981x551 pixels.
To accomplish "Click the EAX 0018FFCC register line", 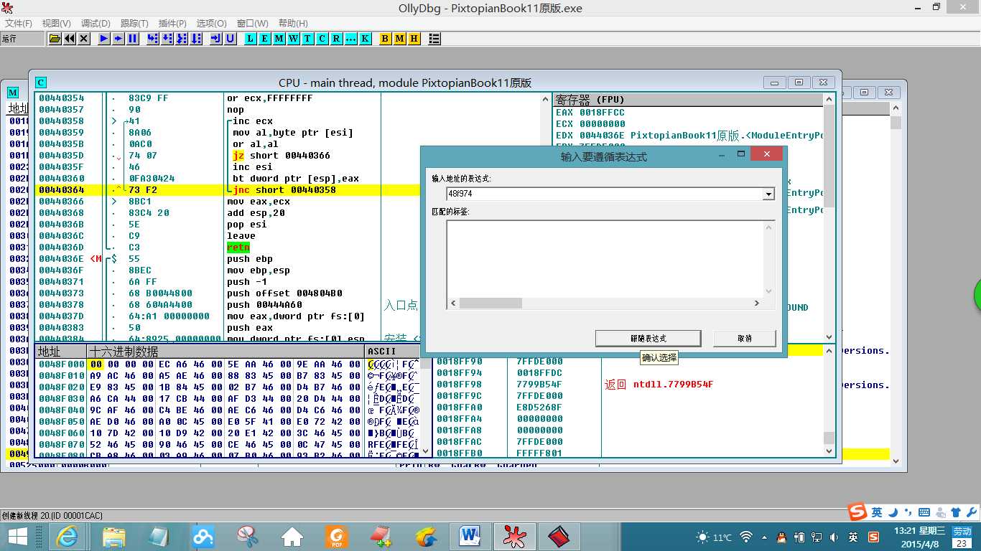I will [x=590, y=113].
